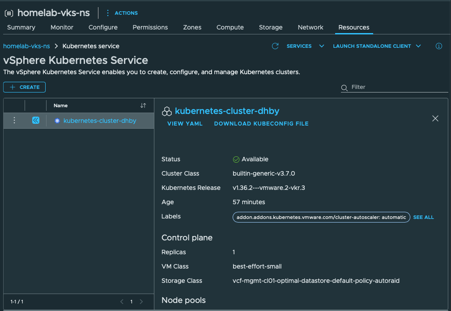Switch to the Monitor tab
Screen dimensions: 451x311
click(62, 27)
